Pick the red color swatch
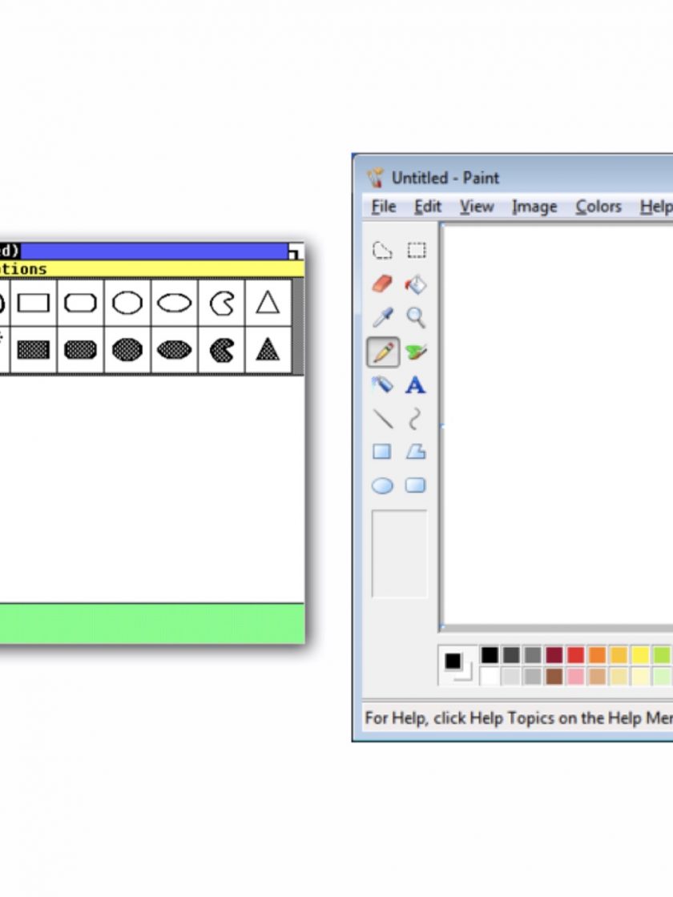The image size is (673, 897). 576,655
